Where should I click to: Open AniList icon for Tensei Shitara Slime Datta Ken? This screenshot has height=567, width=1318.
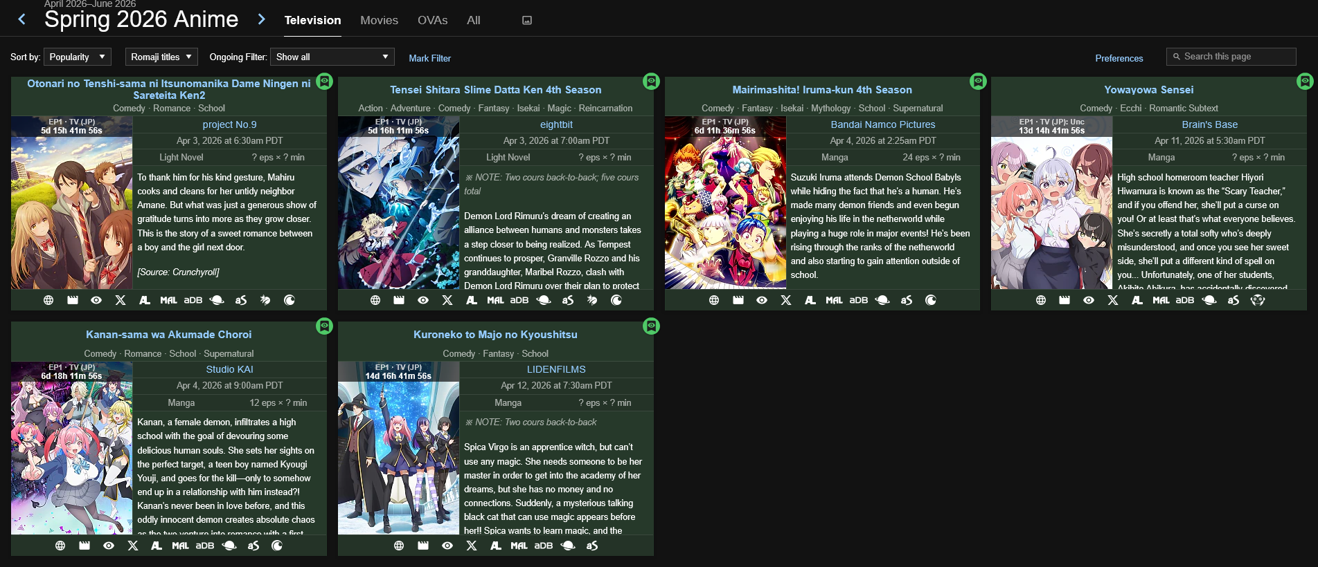point(472,300)
